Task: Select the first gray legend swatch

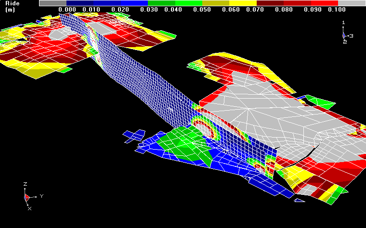Action: point(53,3)
